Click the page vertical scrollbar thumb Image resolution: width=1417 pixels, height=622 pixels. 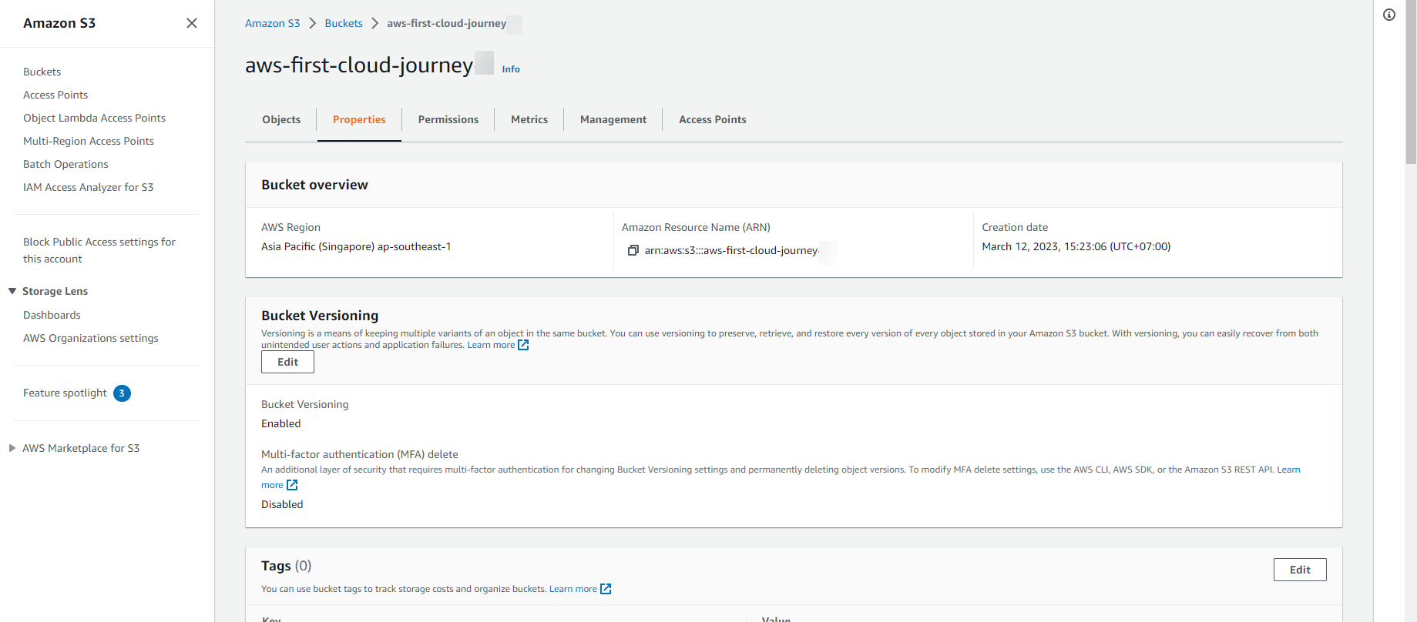coord(1411,82)
